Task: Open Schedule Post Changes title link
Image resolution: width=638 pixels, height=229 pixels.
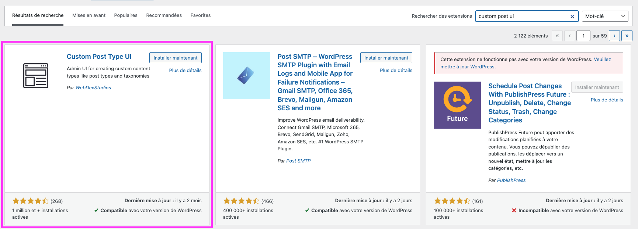Action: point(530,103)
